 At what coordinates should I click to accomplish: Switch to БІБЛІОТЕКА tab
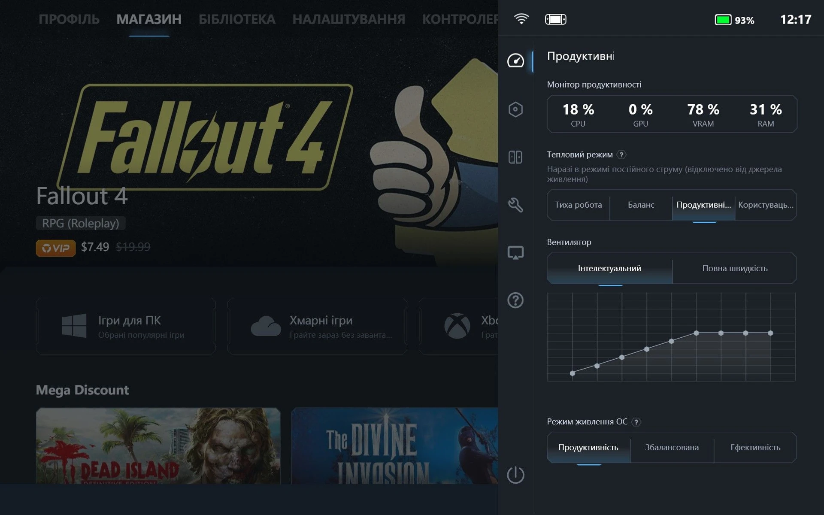pos(237,19)
